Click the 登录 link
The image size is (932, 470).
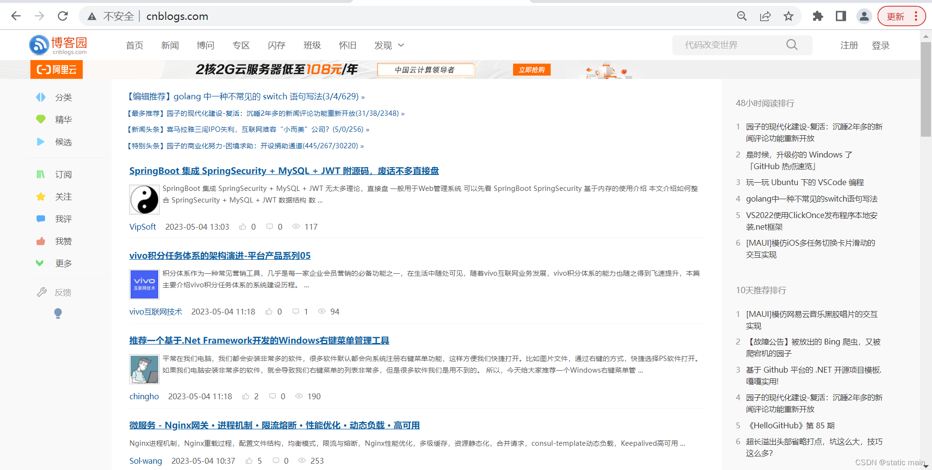coord(881,45)
